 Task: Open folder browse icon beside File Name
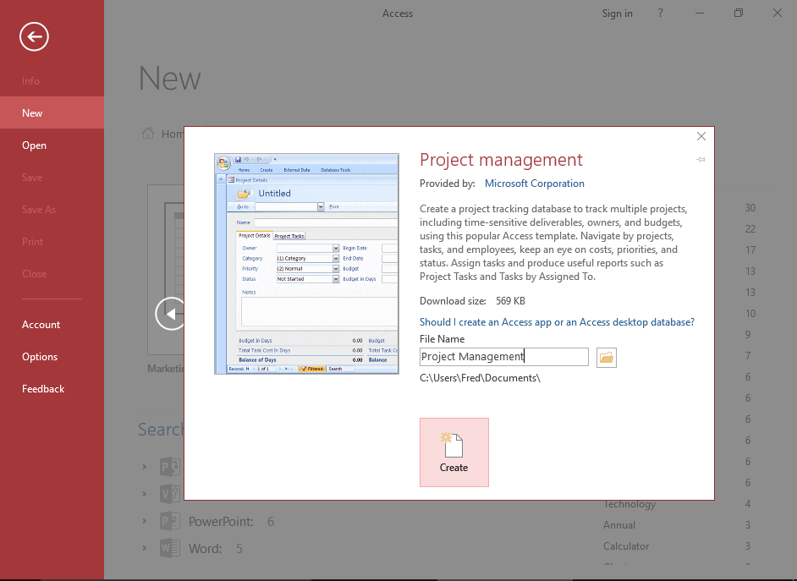(x=607, y=358)
